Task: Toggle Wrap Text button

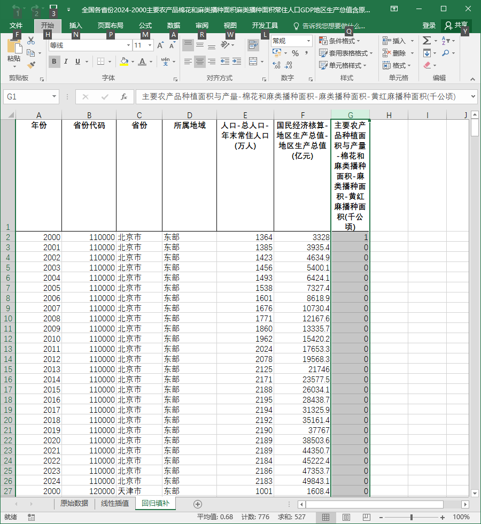Action: (x=253, y=45)
